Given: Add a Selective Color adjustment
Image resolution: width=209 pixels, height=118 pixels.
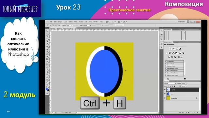Looking at the screenshot, I should [181, 57].
